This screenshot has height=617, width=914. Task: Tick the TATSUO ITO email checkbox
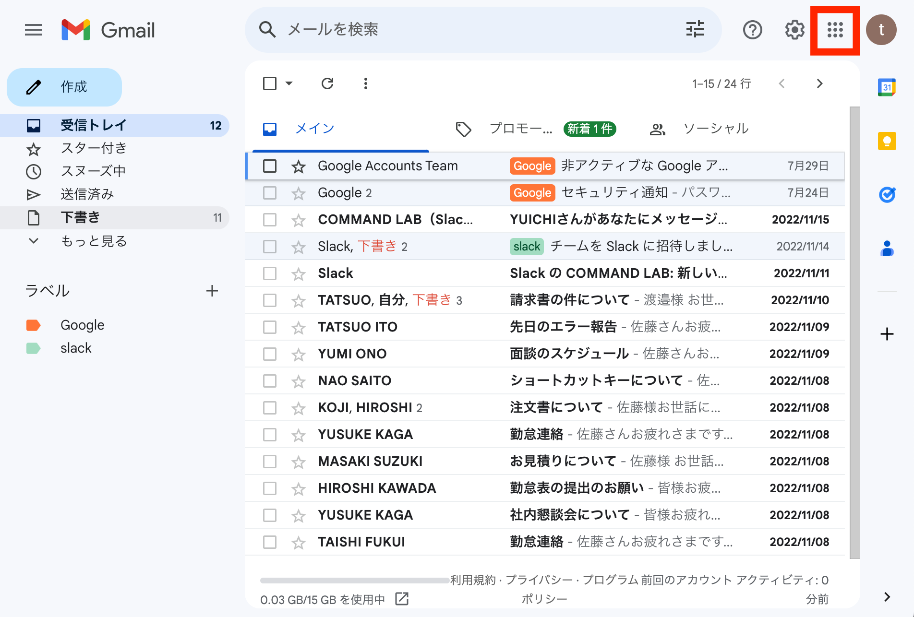point(270,327)
